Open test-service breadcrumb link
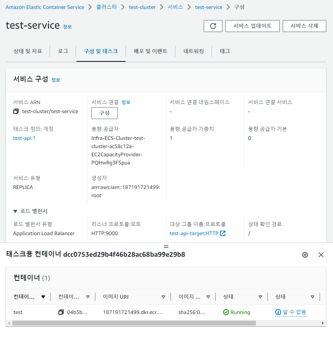 pyautogui.click(x=209, y=7)
